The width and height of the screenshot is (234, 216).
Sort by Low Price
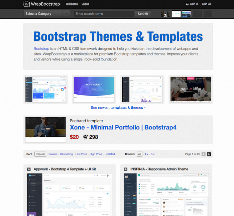[81, 154]
